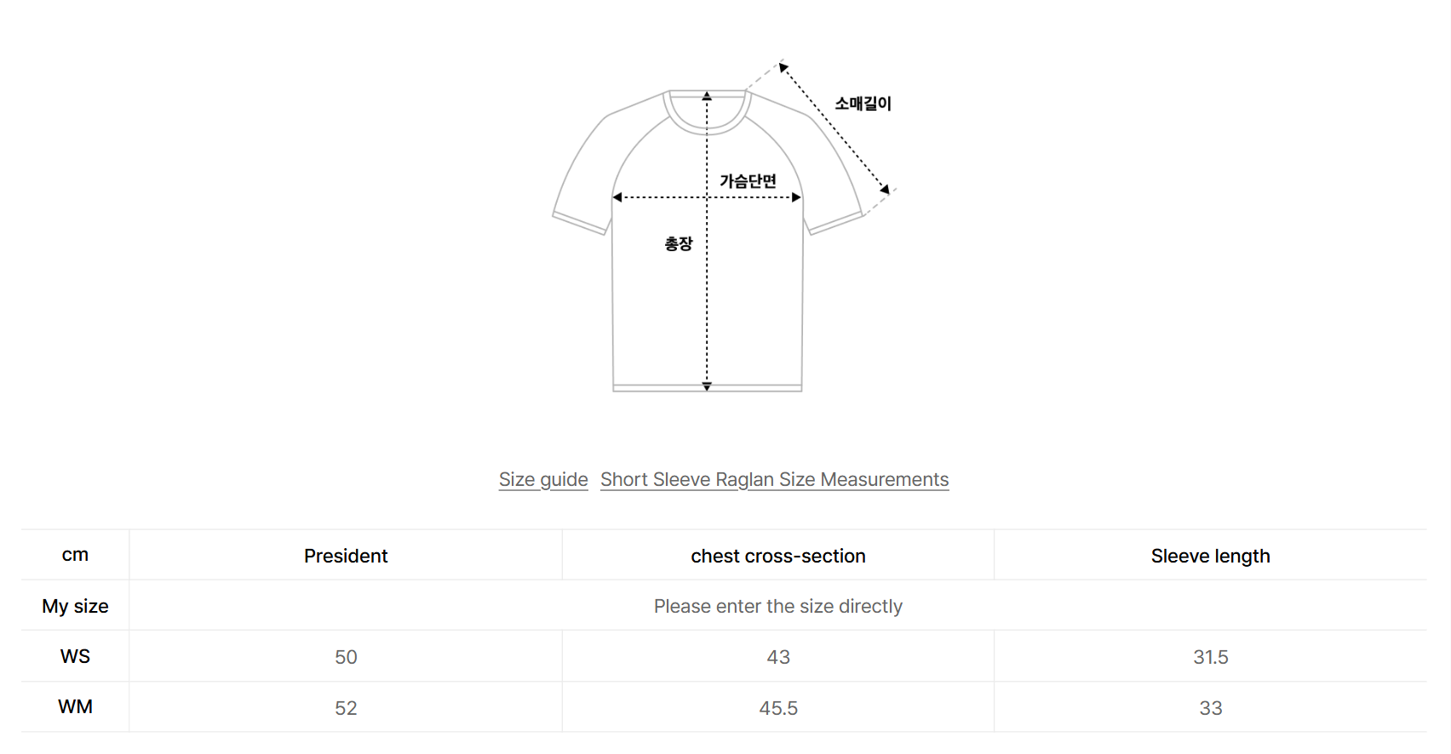Select the WS size row label
Screen dimensions: 1451x754
[75, 656]
